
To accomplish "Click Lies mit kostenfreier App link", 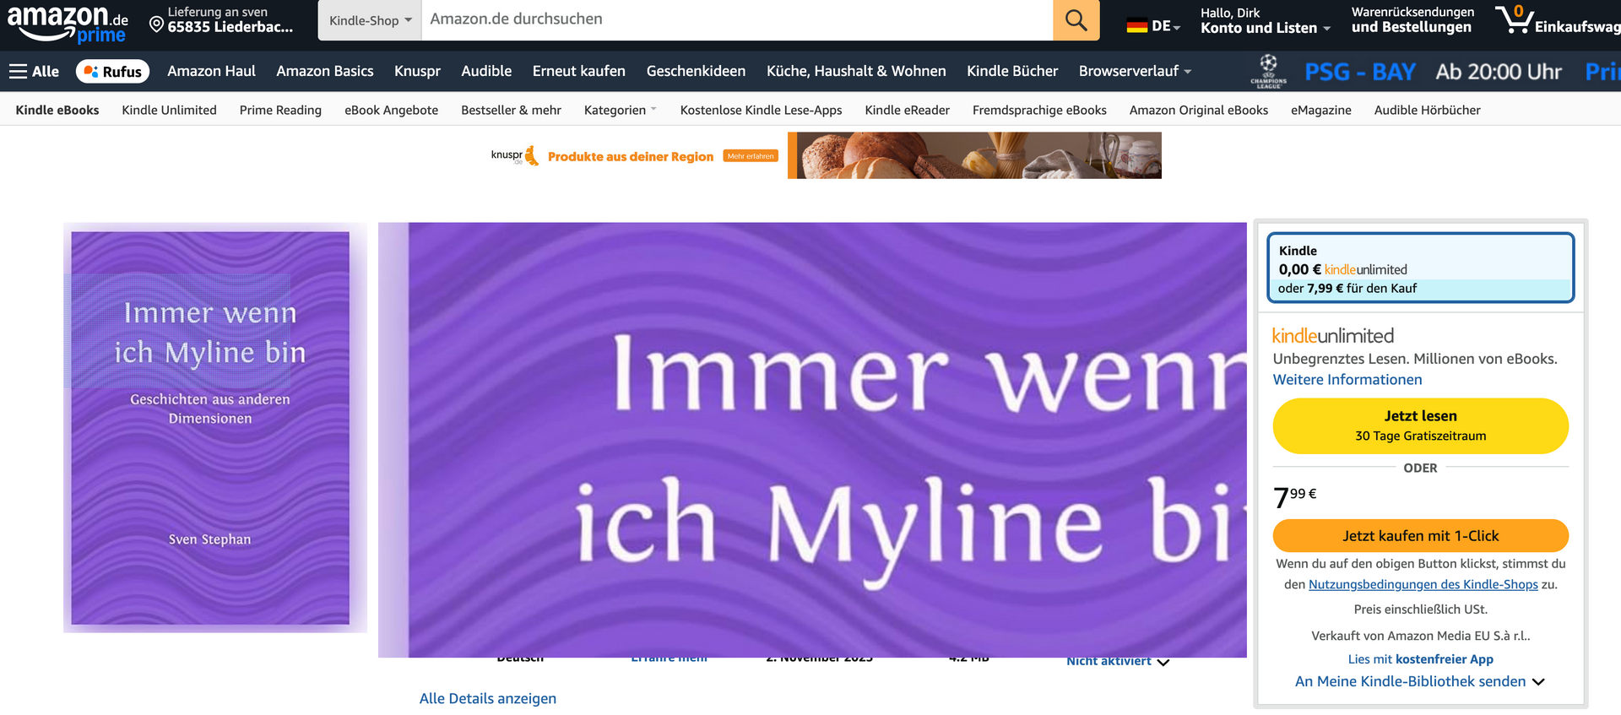I will 1420,659.
